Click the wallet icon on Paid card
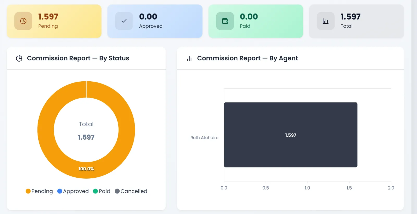This screenshot has width=417, height=214. click(225, 21)
